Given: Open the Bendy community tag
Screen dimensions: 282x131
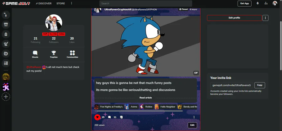Looking at the screenshot, I should click(187, 107).
